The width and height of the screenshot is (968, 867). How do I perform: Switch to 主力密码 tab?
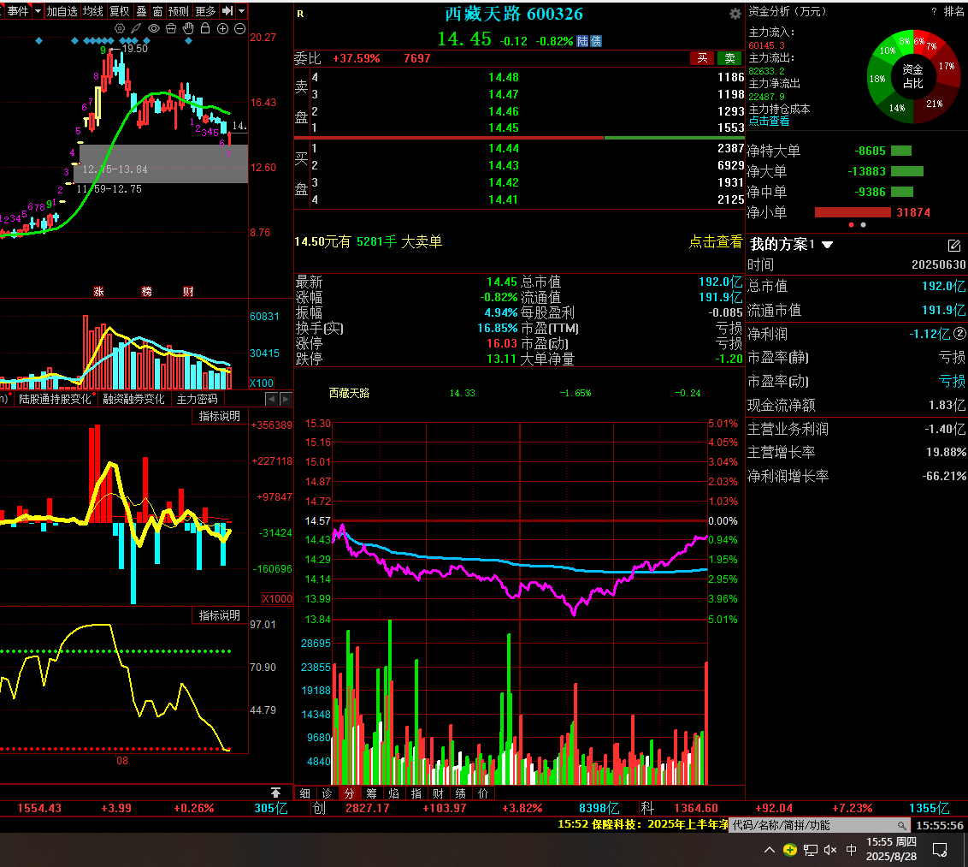(197, 399)
